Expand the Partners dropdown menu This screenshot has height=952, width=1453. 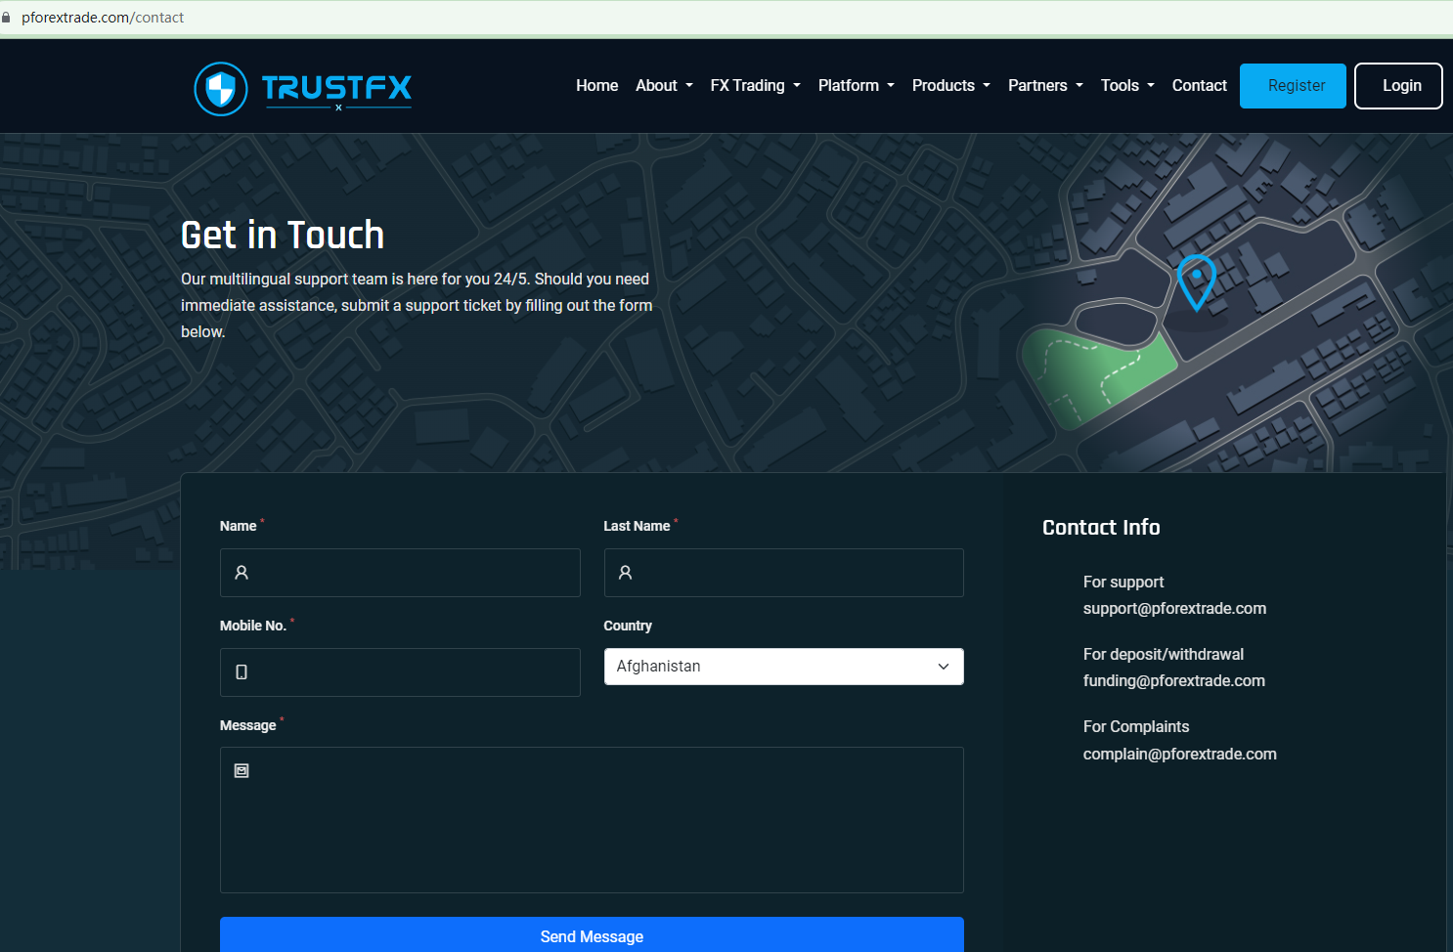pos(1045,86)
